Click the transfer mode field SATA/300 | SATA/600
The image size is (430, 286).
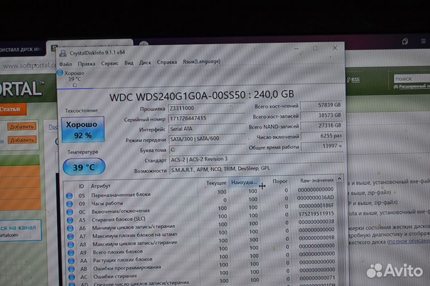[207, 139]
